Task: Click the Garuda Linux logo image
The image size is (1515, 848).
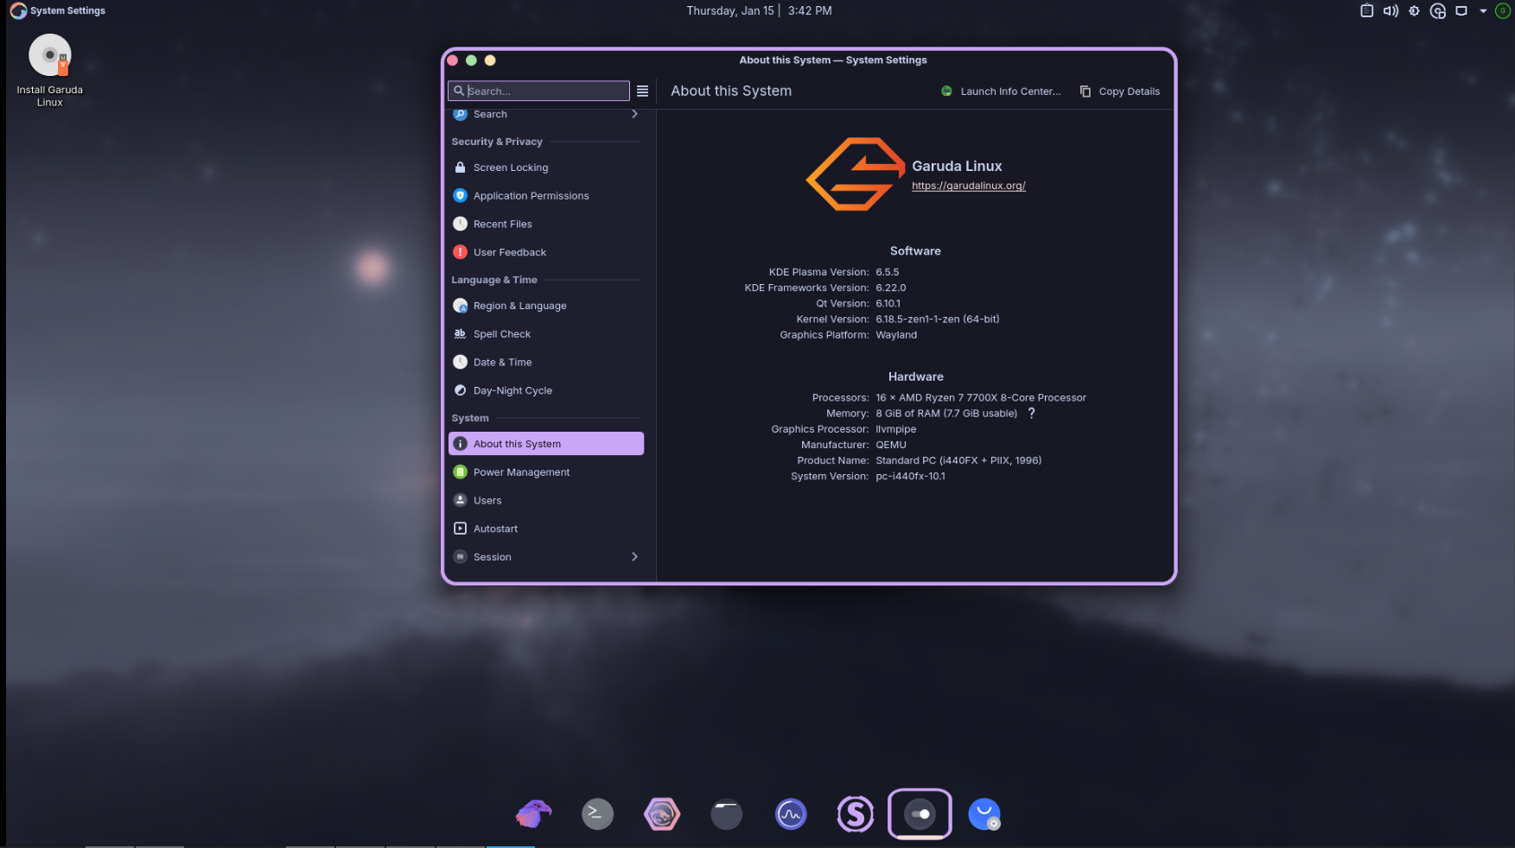Action: (x=855, y=174)
